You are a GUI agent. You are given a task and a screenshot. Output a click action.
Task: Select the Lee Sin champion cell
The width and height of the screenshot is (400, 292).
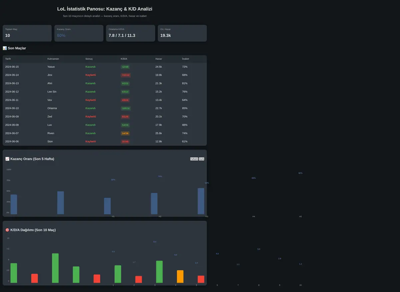52,92
